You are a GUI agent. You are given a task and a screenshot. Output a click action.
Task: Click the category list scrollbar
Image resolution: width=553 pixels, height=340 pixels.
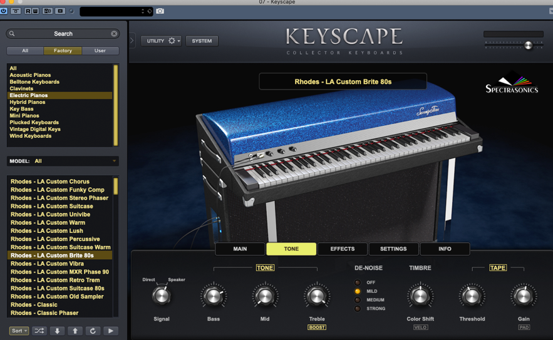[115, 105]
